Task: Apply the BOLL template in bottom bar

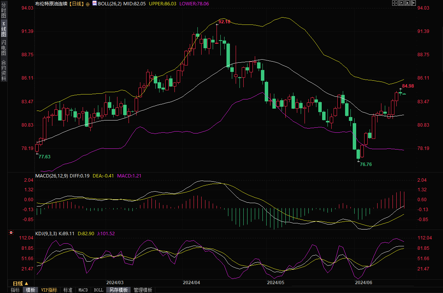Action: pos(98,290)
